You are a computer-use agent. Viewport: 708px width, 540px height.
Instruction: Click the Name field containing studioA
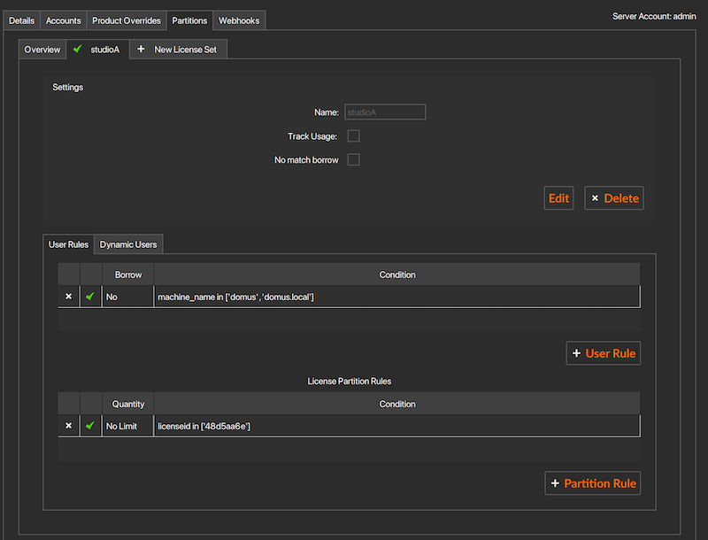point(385,112)
